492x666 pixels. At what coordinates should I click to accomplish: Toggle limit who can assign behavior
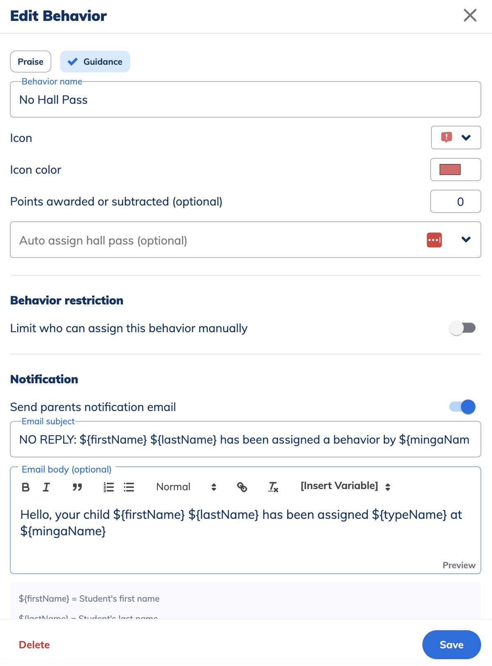click(x=462, y=328)
